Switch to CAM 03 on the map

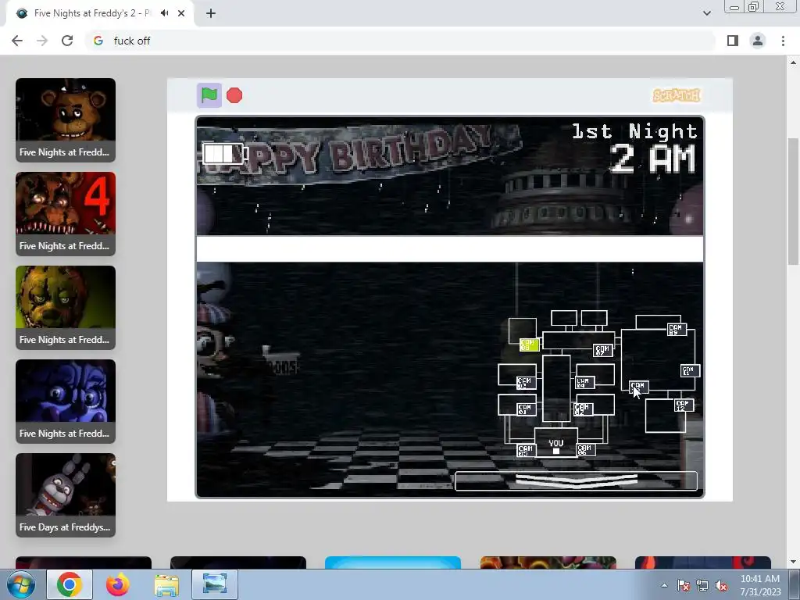pos(526,383)
